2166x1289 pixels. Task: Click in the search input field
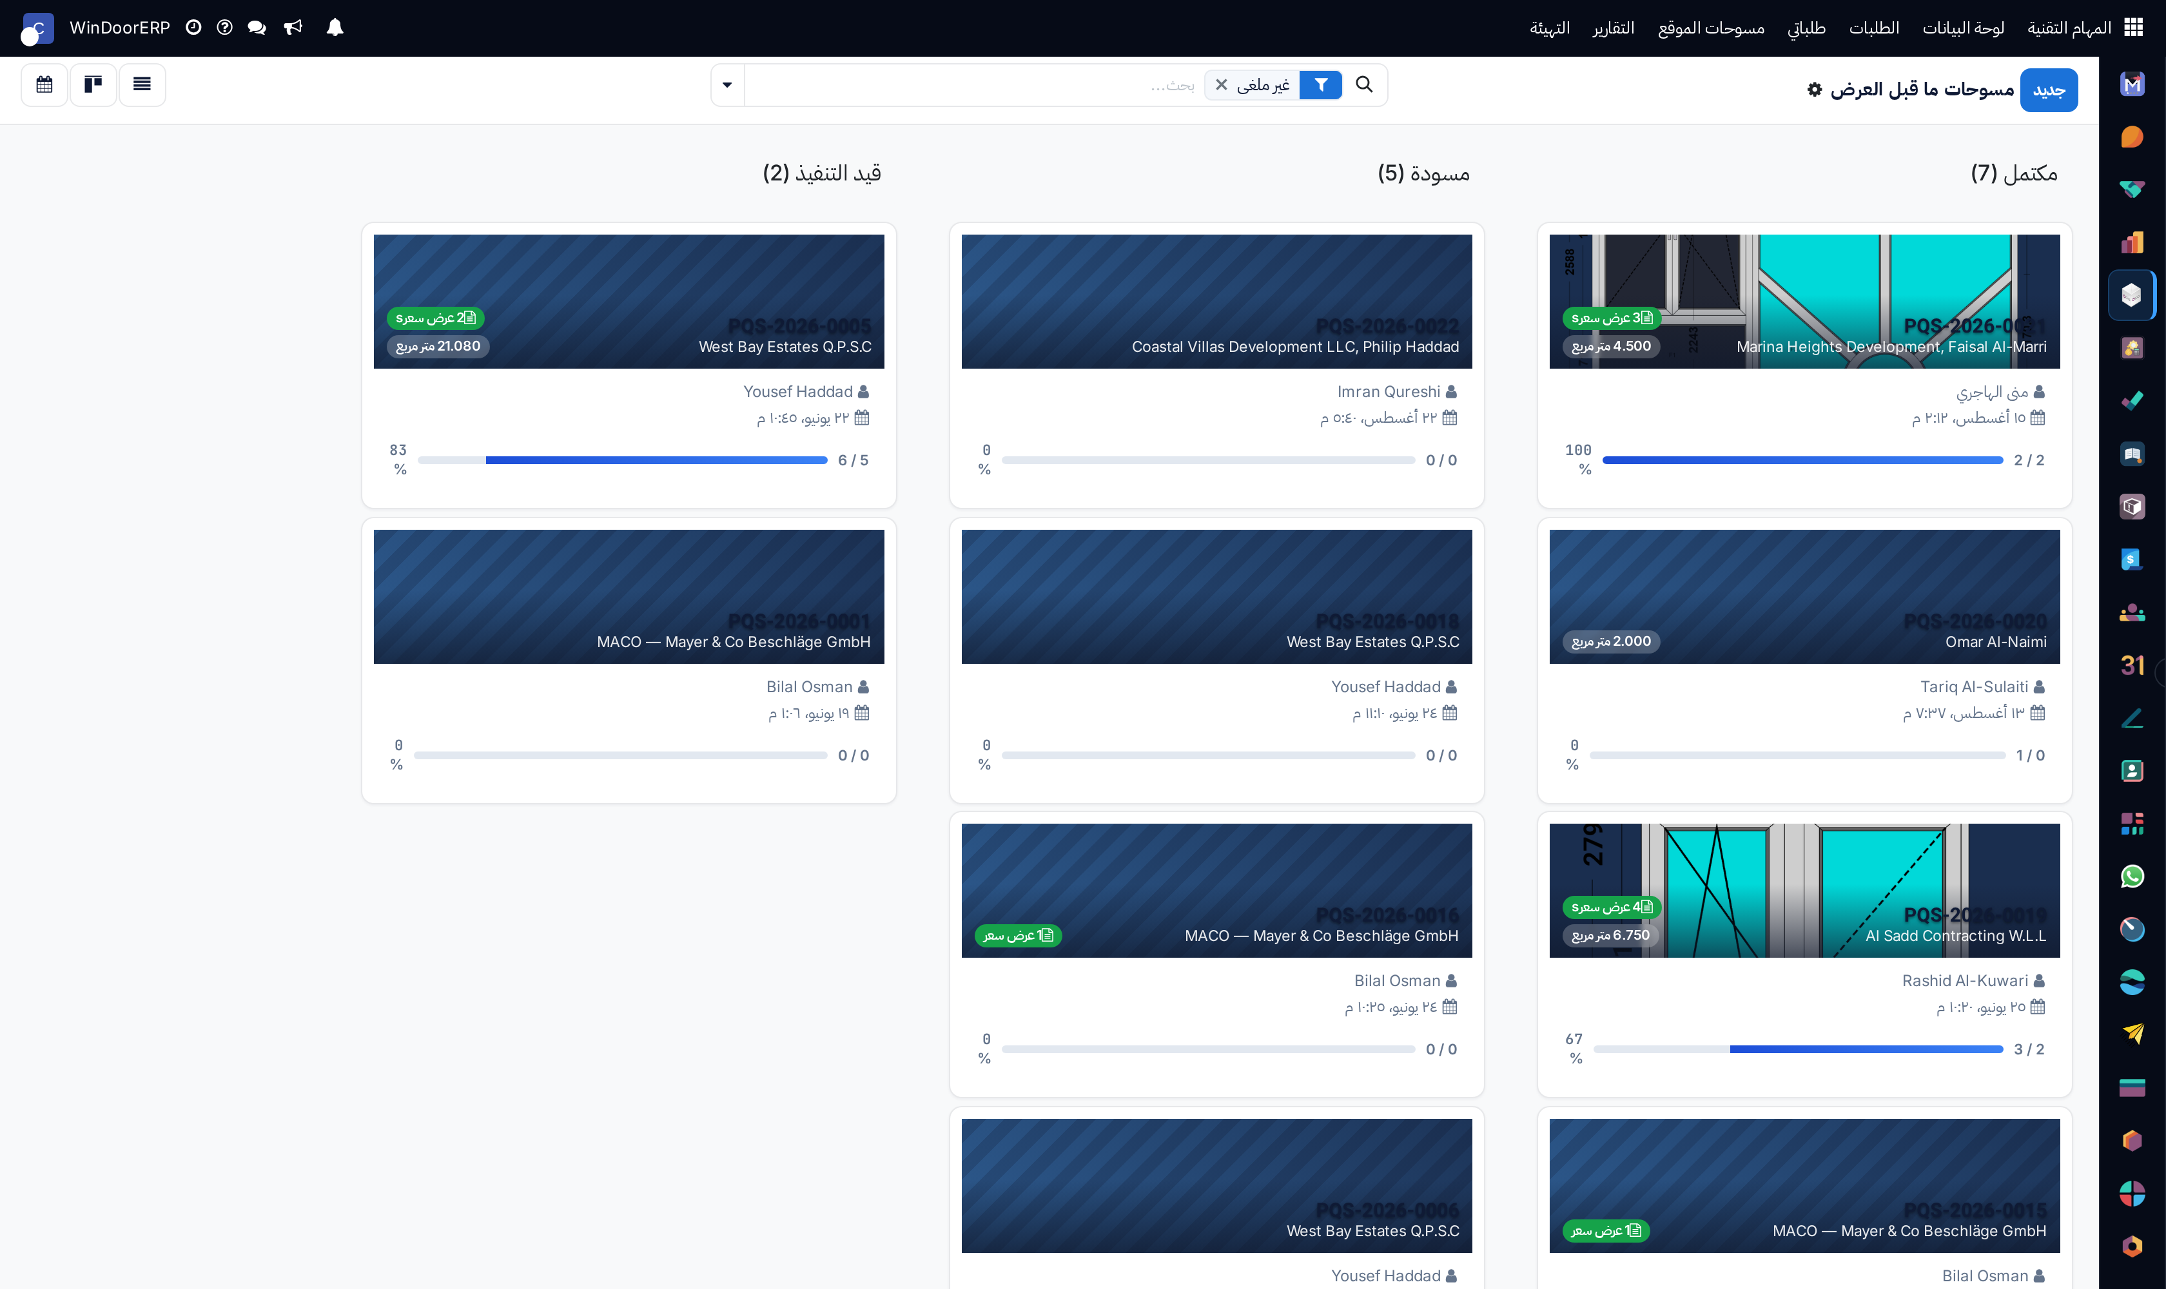pos(973,85)
